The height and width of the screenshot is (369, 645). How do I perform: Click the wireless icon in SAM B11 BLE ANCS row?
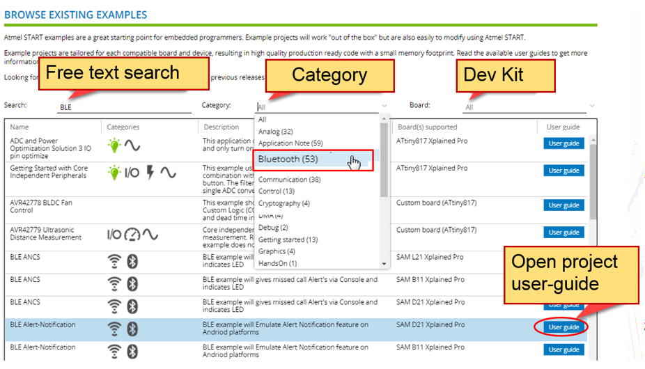[x=114, y=284]
